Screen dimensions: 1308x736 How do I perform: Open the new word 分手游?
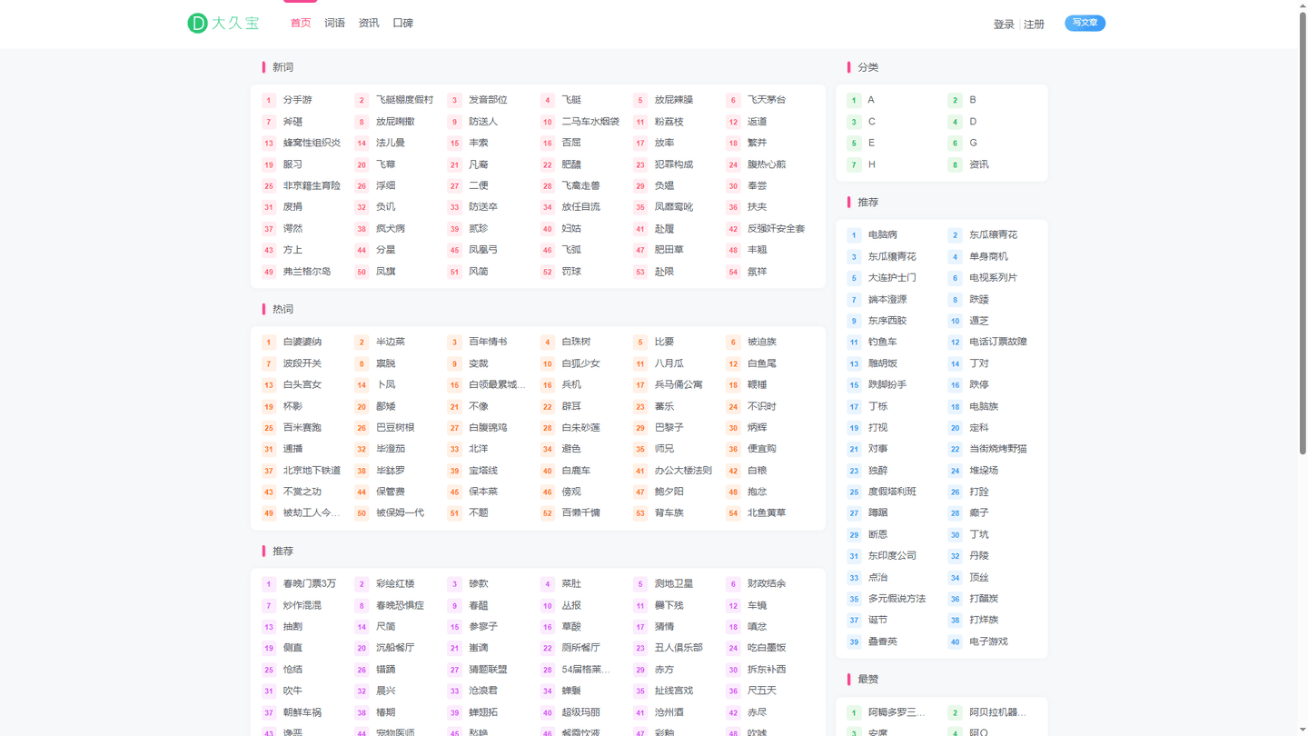(x=297, y=100)
